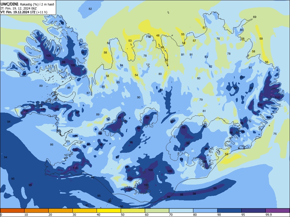Image resolution: width=290 pixels, height=217 pixels.
Task: Click the 'UWC/DINI' title text
Action: [x=9, y=4]
